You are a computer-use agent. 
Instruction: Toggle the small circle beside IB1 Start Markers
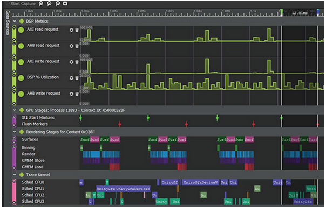click(x=14, y=117)
